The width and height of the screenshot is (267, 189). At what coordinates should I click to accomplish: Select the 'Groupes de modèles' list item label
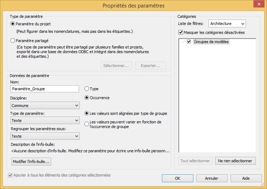click(211, 42)
